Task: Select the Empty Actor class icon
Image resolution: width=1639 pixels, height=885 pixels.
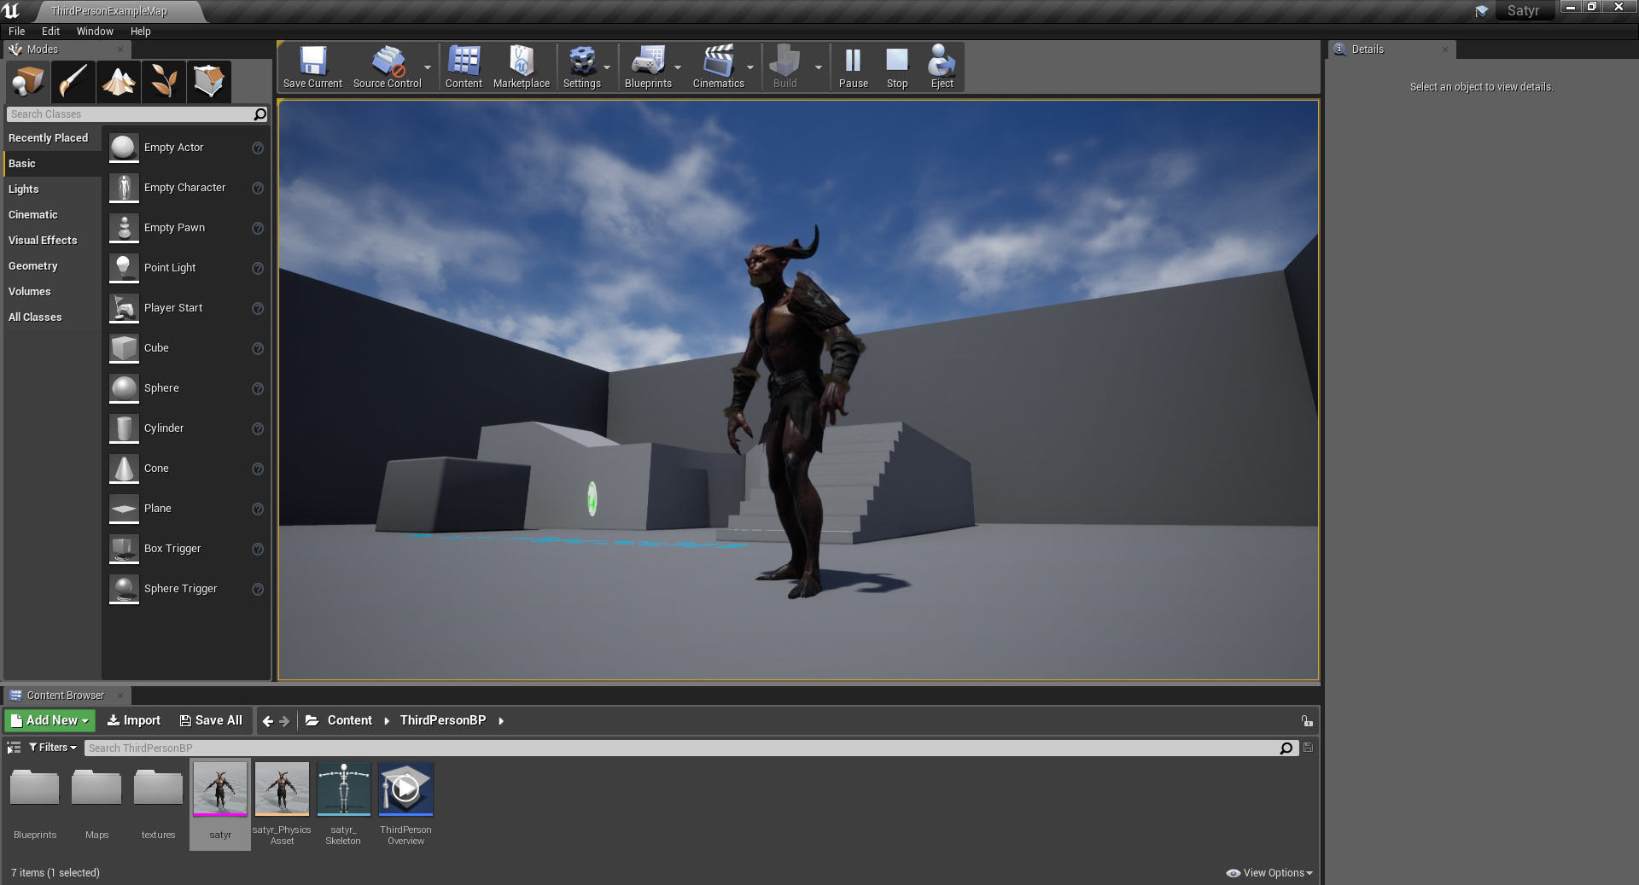Action: coord(124,148)
